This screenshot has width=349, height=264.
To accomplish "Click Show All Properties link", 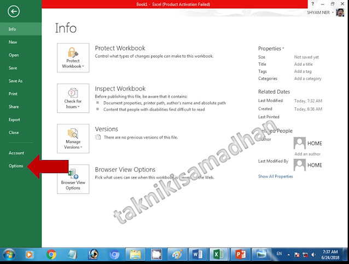I will (x=275, y=176).
